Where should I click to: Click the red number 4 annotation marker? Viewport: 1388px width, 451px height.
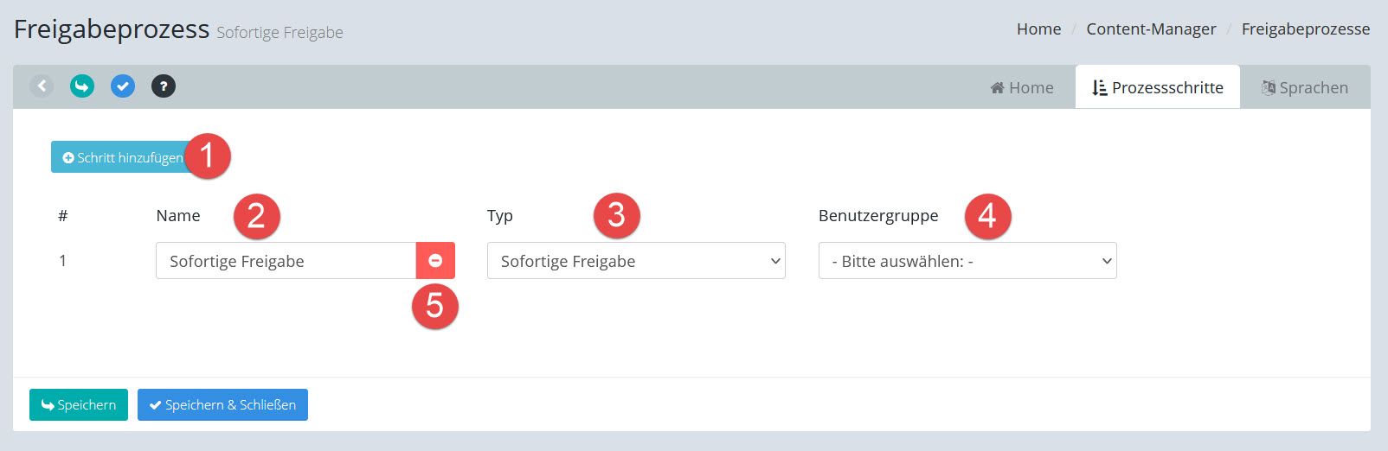[987, 216]
